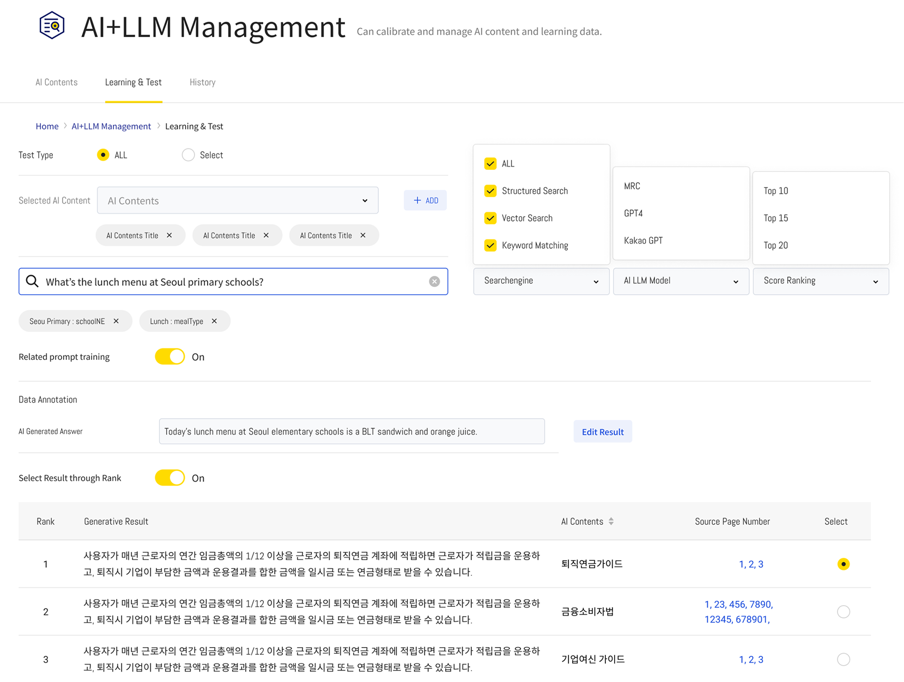Toggle the Structured Search checkbox
The height and width of the screenshot is (682, 904).
coord(490,191)
